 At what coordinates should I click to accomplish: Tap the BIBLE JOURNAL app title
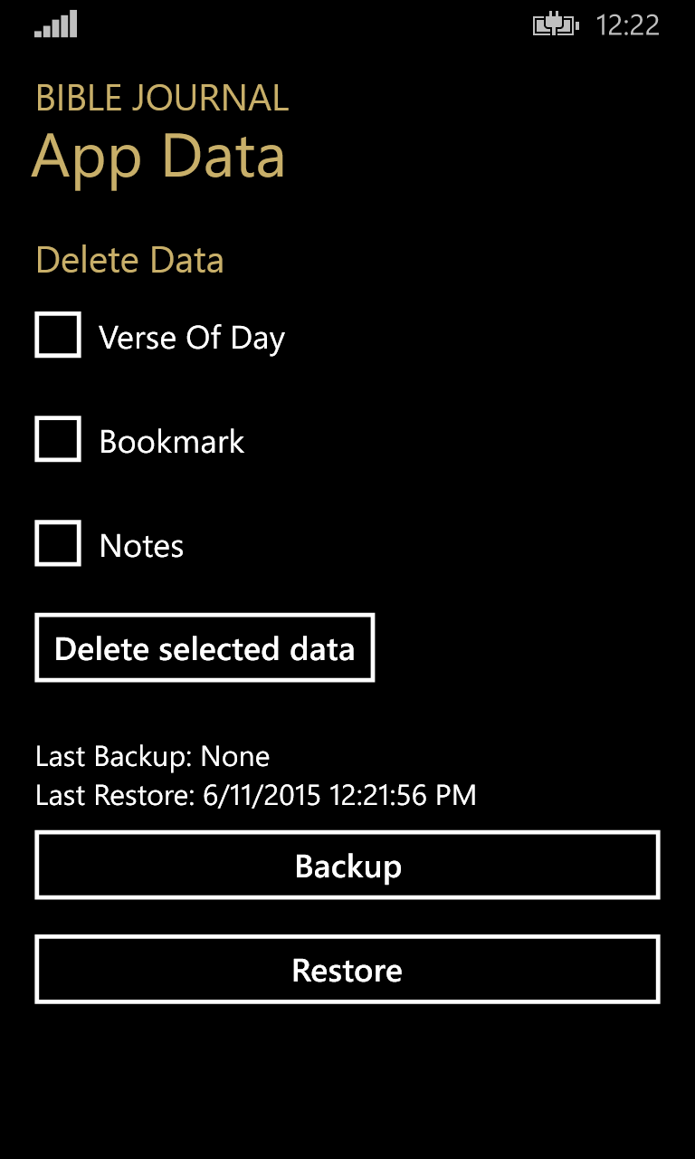pos(162,98)
